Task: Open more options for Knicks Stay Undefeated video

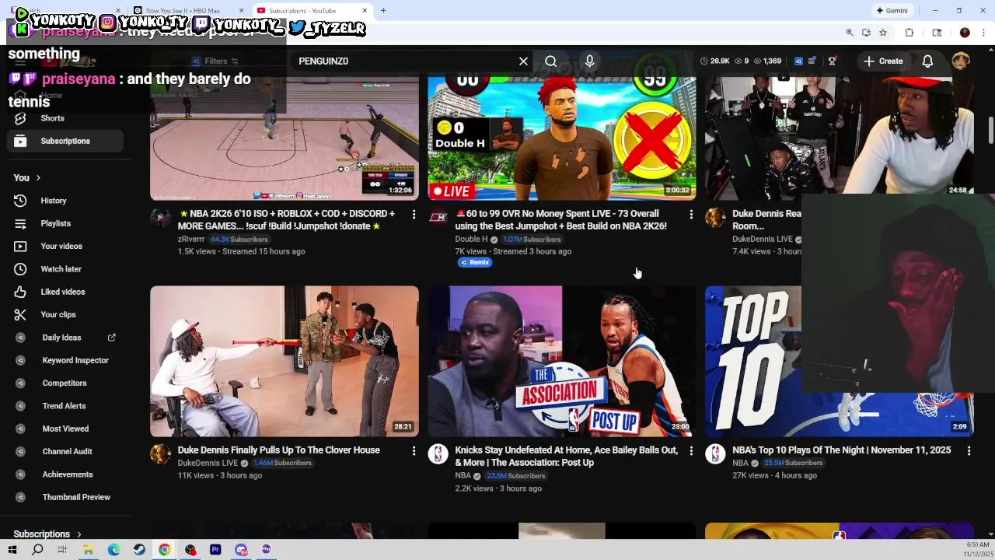Action: [691, 451]
